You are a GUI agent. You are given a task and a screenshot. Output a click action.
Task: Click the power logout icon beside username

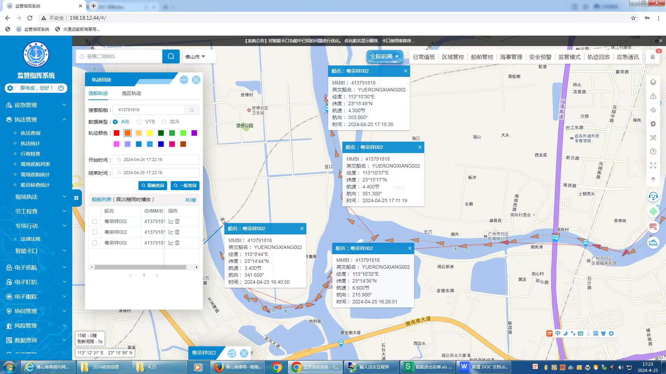[x=61, y=88]
